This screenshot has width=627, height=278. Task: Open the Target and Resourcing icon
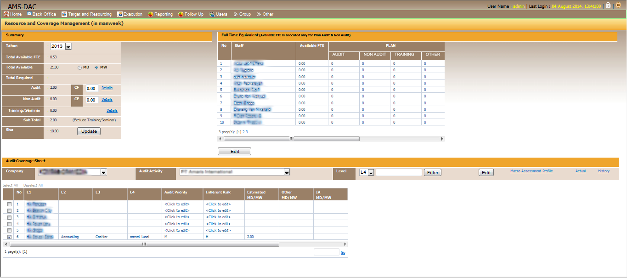click(64, 14)
